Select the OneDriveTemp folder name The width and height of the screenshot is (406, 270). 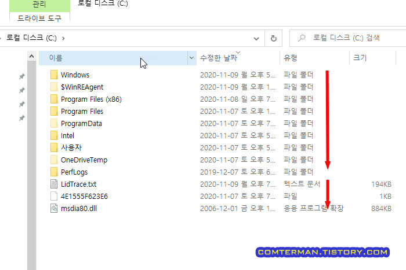(x=84, y=160)
